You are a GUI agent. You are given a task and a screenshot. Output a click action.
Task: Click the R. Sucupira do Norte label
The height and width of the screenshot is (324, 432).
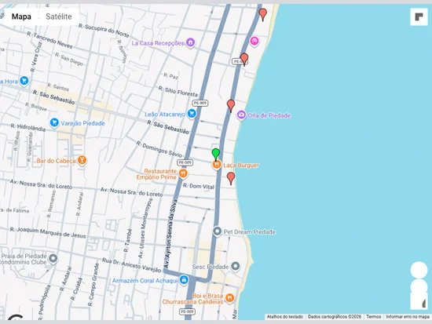pos(104,31)
